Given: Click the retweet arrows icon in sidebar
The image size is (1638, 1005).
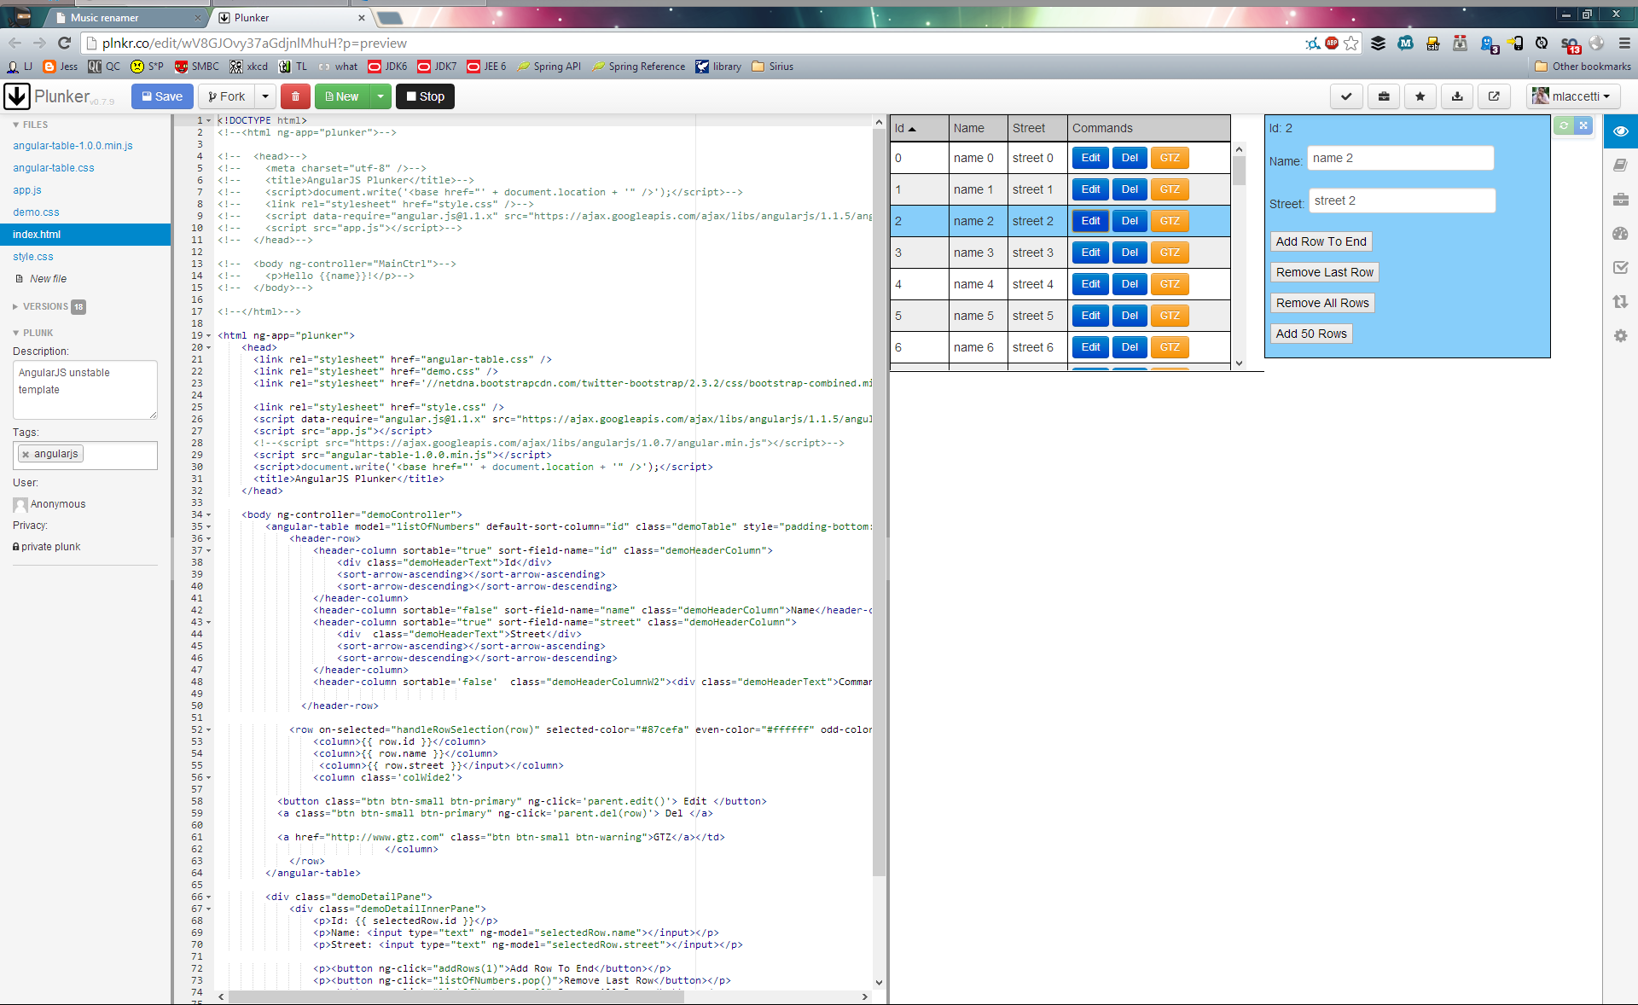Looking at the screenshot, I should pyautogui.click(x=1621, y=301).
